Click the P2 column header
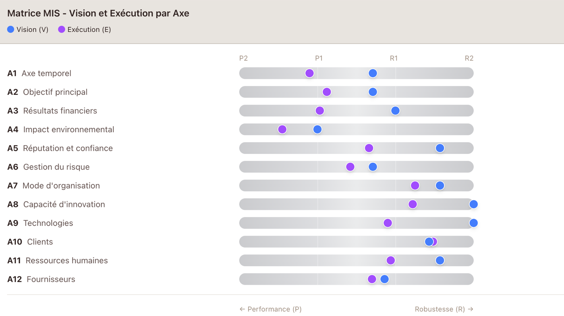This screenshot has height=316, width=564. [243, 58]
